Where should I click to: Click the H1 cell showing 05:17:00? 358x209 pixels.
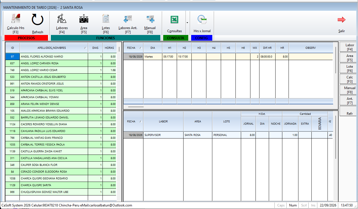[170, 56]
